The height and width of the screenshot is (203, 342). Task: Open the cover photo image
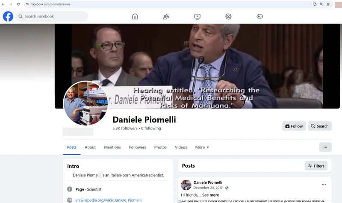[x=197, y=66]
